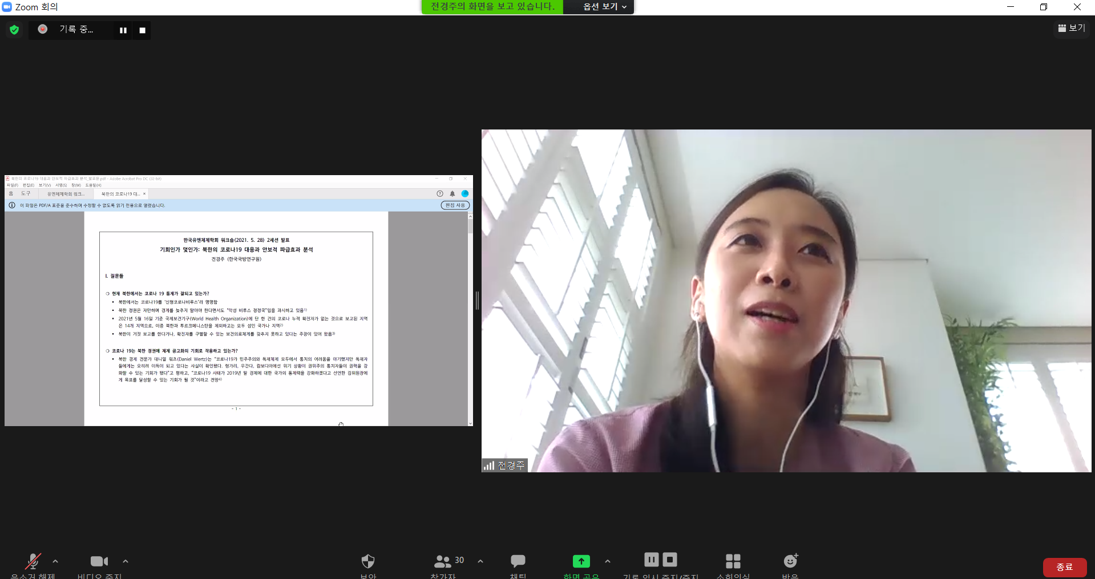
Task: Unmute the microphone (음소거 해제)
Action: pos(33,562)
